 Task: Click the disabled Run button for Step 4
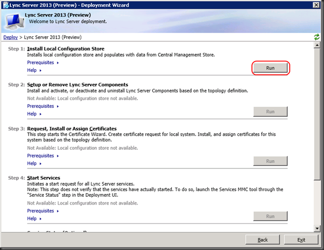[x=270, y=216]
